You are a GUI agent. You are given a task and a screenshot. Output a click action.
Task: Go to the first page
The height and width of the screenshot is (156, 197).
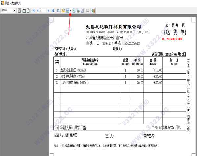point(33,11)
